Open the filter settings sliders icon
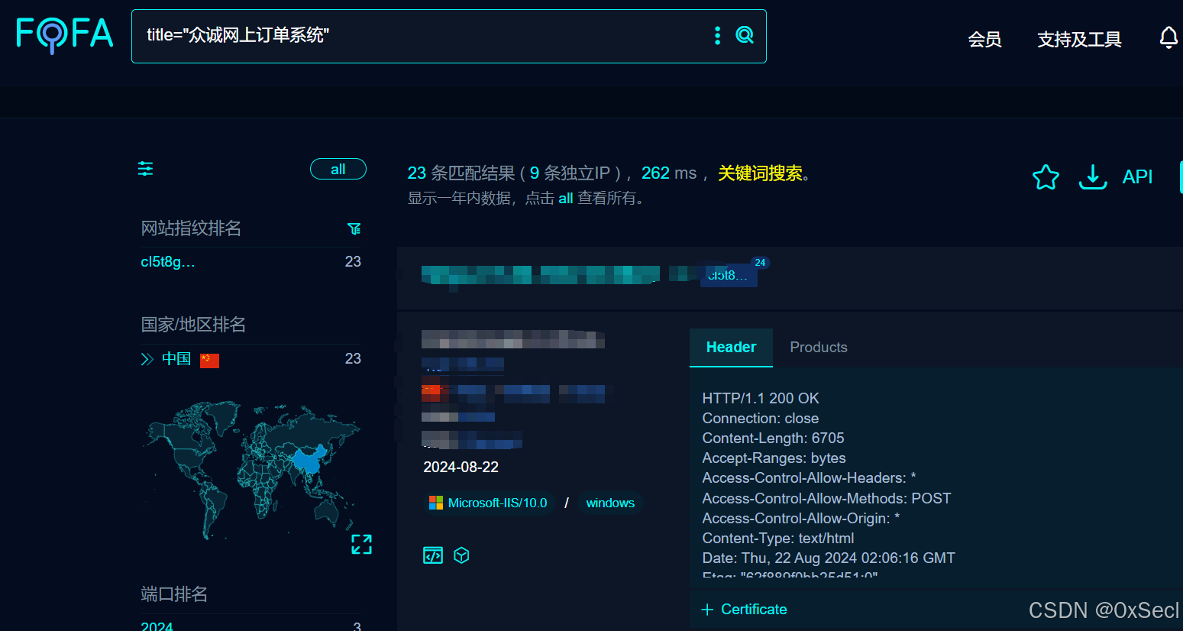 [x=144, y=169]
